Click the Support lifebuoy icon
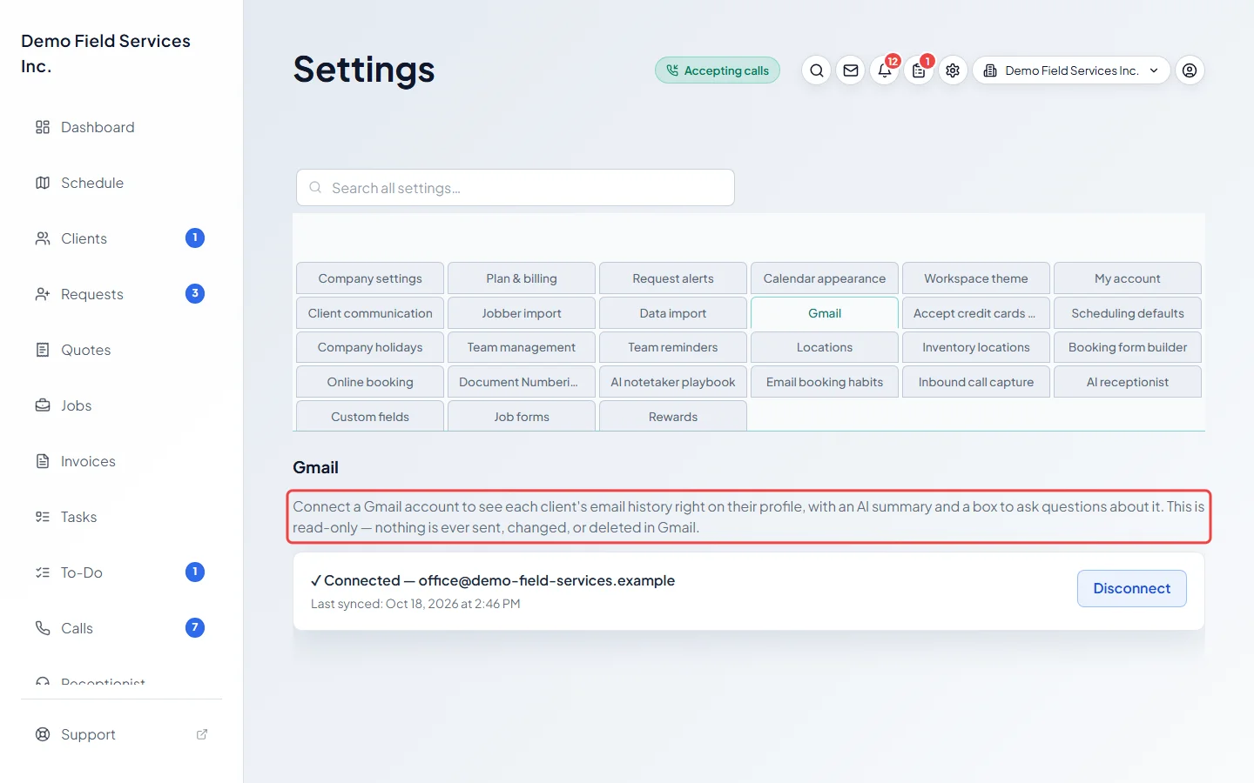Screen dimensions: 1254x783 (x=43, y=734)
